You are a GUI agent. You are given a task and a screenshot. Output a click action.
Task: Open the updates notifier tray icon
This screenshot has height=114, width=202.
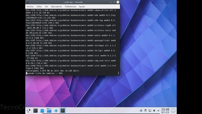[x=141, y=111]
